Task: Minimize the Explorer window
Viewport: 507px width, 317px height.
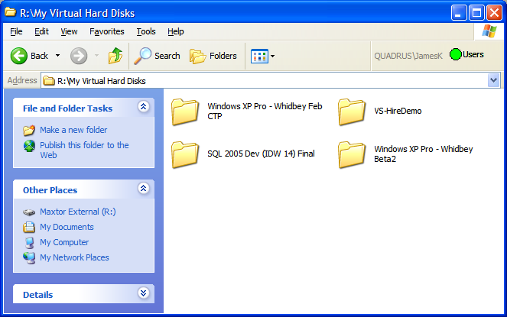Action: tap(459, 13)
